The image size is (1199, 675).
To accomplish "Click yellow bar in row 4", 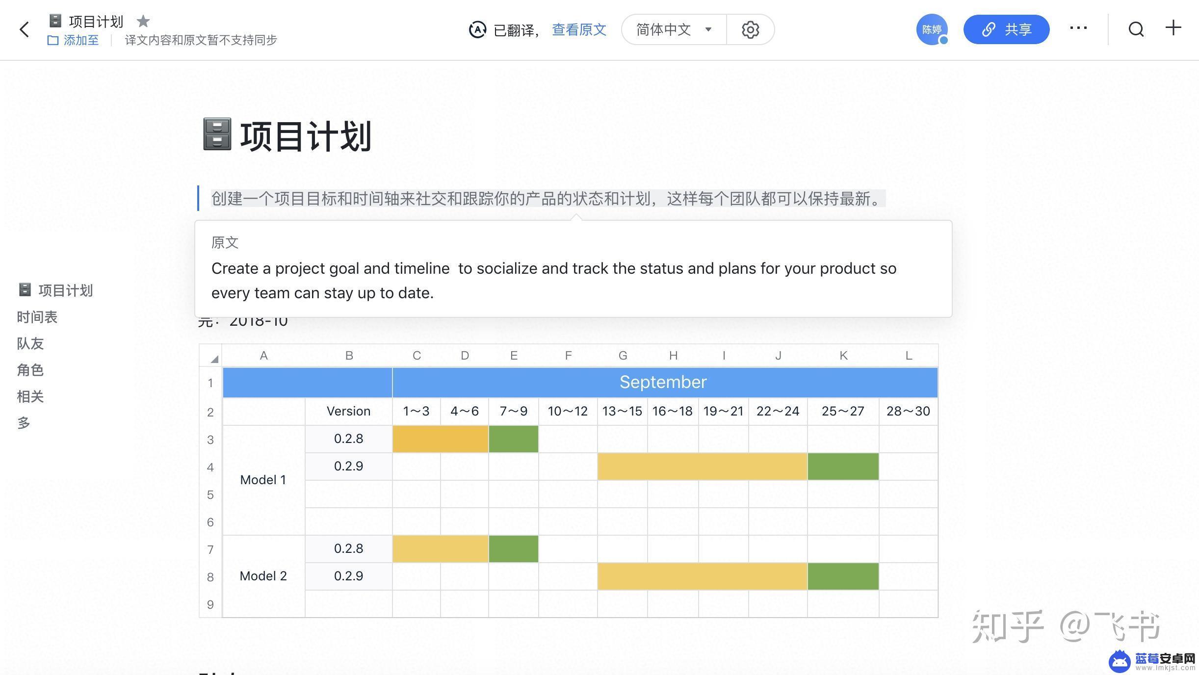I will [x=702, y=466].
